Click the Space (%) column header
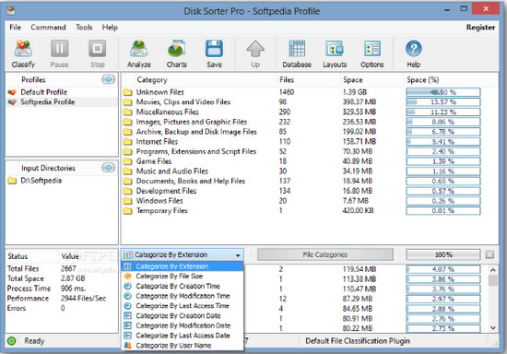Viewport: 507px width, 354px height. tap(444, 79)
